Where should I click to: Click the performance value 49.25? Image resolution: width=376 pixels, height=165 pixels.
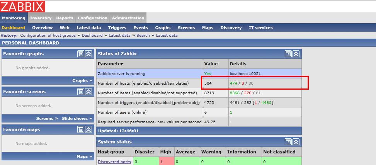(x=210, y=122)
